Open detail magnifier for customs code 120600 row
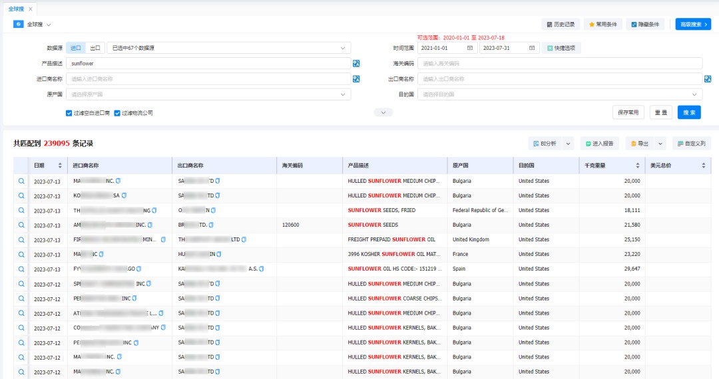This screenshot has width=719, height=379. (21, 225)
